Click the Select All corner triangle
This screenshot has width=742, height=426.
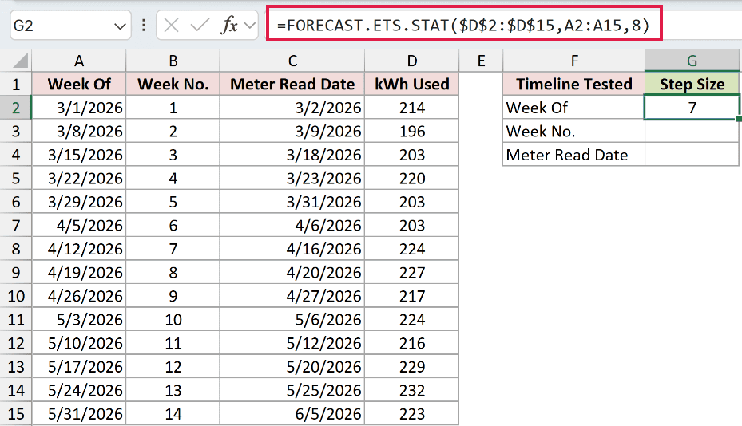click(x=20, y=61)
